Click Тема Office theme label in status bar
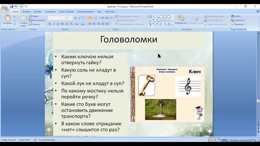The height and width of the screenshot is (146, 260). click(24, 140)
